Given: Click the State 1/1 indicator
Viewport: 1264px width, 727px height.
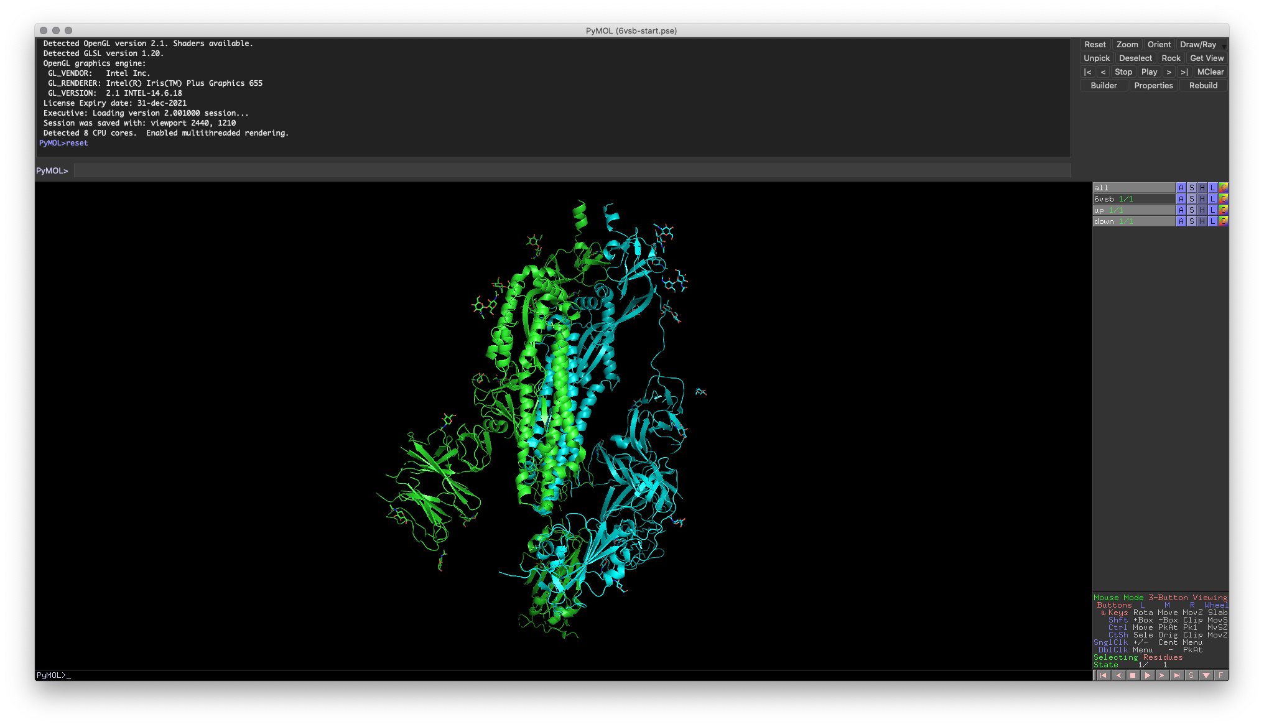Looking at the screenshot, I should [x=1130, y=665].
